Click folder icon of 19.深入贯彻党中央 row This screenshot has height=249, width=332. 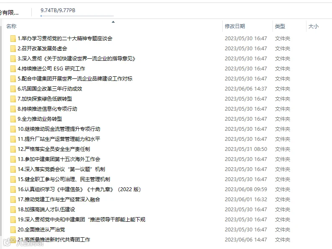pyautogui.click(x=13, y=220)
